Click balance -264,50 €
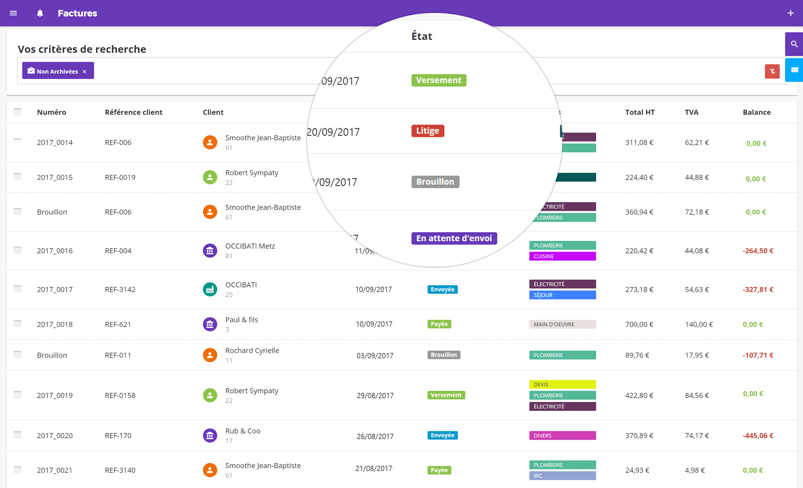The height and width of the screenshot is (488, 803). [x=758, y=251]
